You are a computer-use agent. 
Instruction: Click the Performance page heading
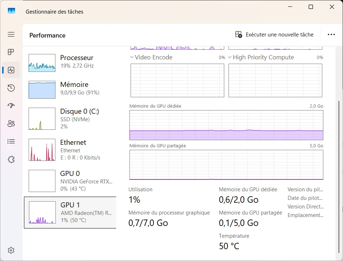click(x=48, y=35)
